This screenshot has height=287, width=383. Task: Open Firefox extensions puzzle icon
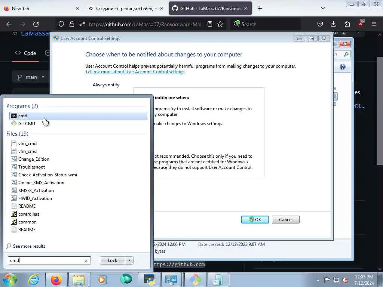point(347,24)
